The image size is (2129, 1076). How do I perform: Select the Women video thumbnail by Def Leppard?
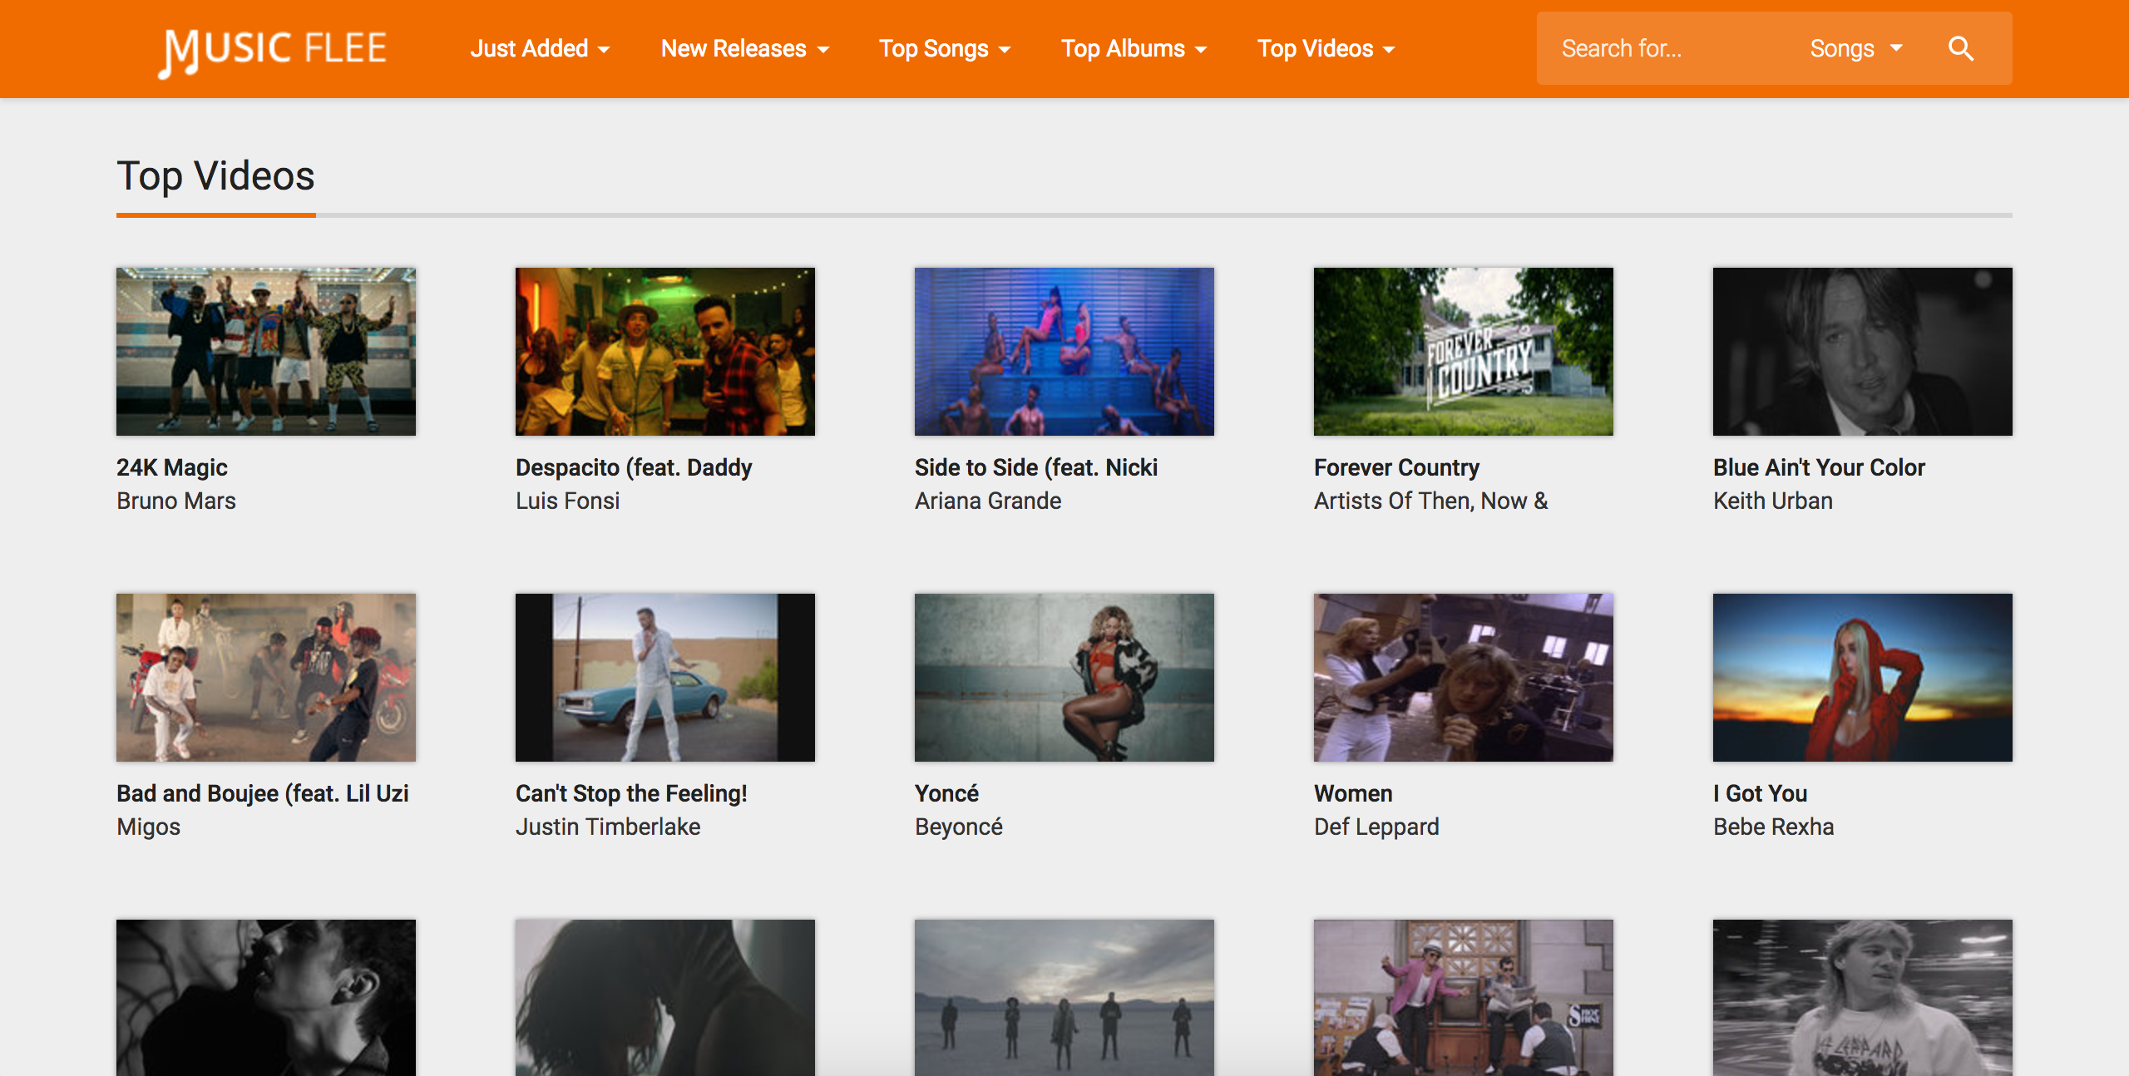point(1463,677)
